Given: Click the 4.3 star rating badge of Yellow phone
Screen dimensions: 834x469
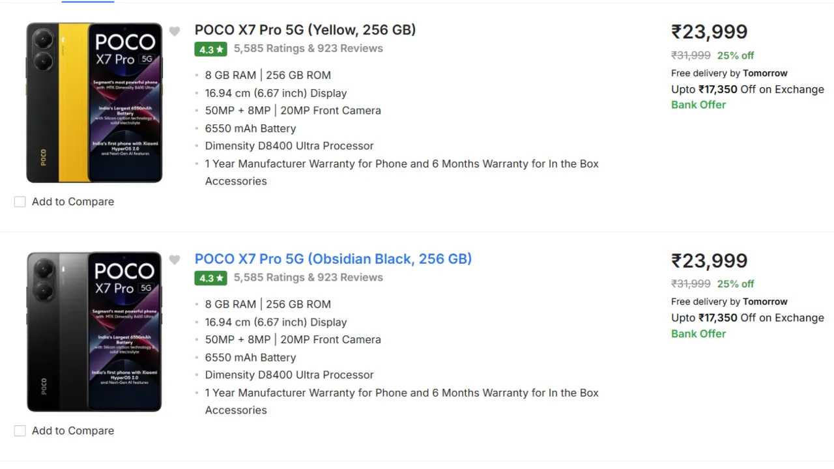Looking at the screenshot, I should click(x=211, y=50).
